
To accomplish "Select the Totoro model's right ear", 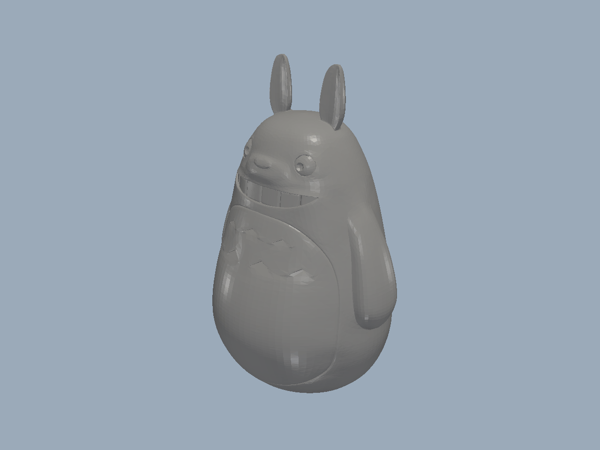I will click(333, 97).
